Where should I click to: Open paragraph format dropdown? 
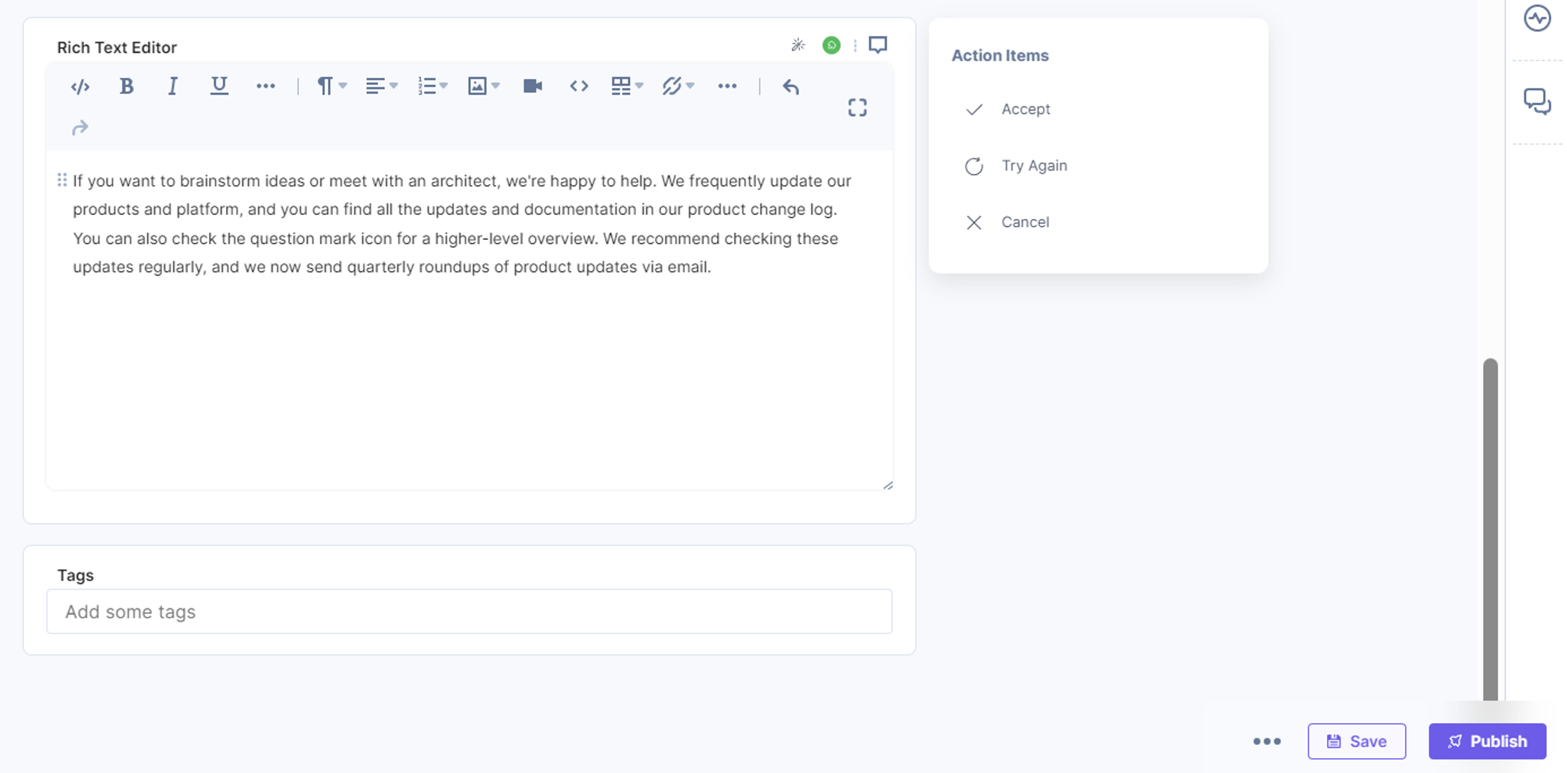331,86
